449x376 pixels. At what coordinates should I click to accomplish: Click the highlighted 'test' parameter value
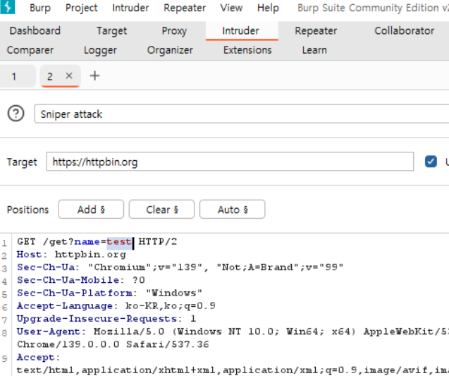(119, 241)
